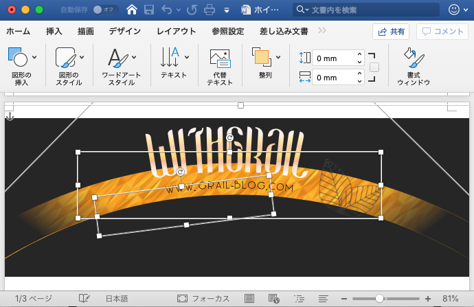Open the 差し込み文書 tab
The height and width of the screenshot is (307, 474).
(x=284, y=31)
